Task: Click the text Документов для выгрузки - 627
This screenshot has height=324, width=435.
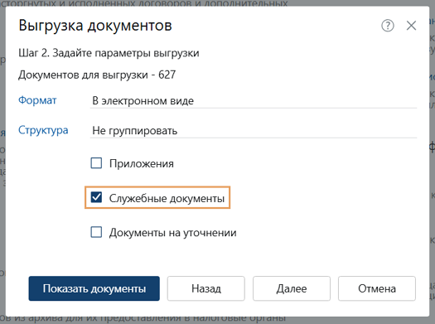Action: (x=97, y=75)
